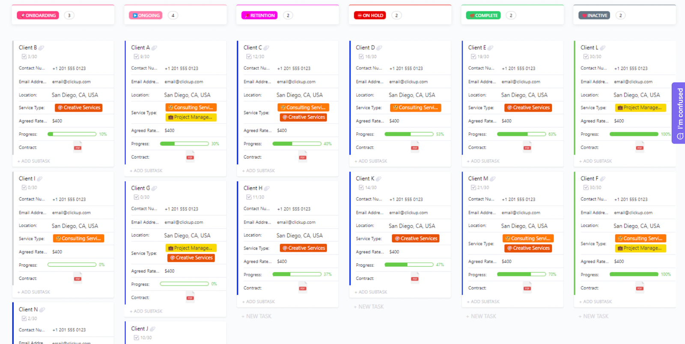This screenshot has width=685, height=344.
Task: Open the Client L contract PDF
Action: coord(640,147)
